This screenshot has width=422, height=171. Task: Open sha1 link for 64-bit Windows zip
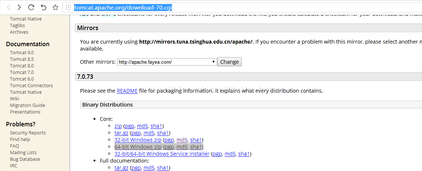click(x=196, y=147)
